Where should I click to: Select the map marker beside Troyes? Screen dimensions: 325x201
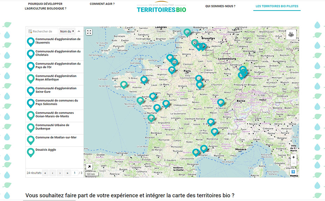199,79
